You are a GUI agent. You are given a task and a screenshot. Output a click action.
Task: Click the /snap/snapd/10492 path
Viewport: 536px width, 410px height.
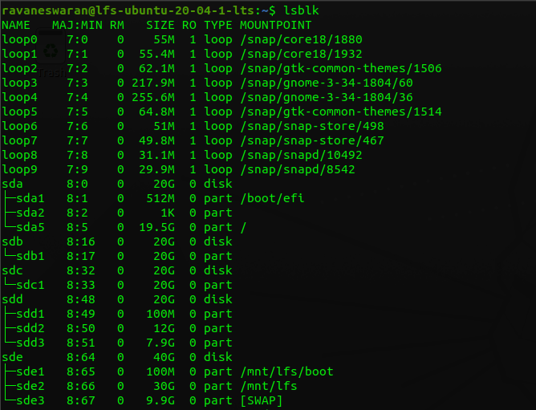coord(301,155)
